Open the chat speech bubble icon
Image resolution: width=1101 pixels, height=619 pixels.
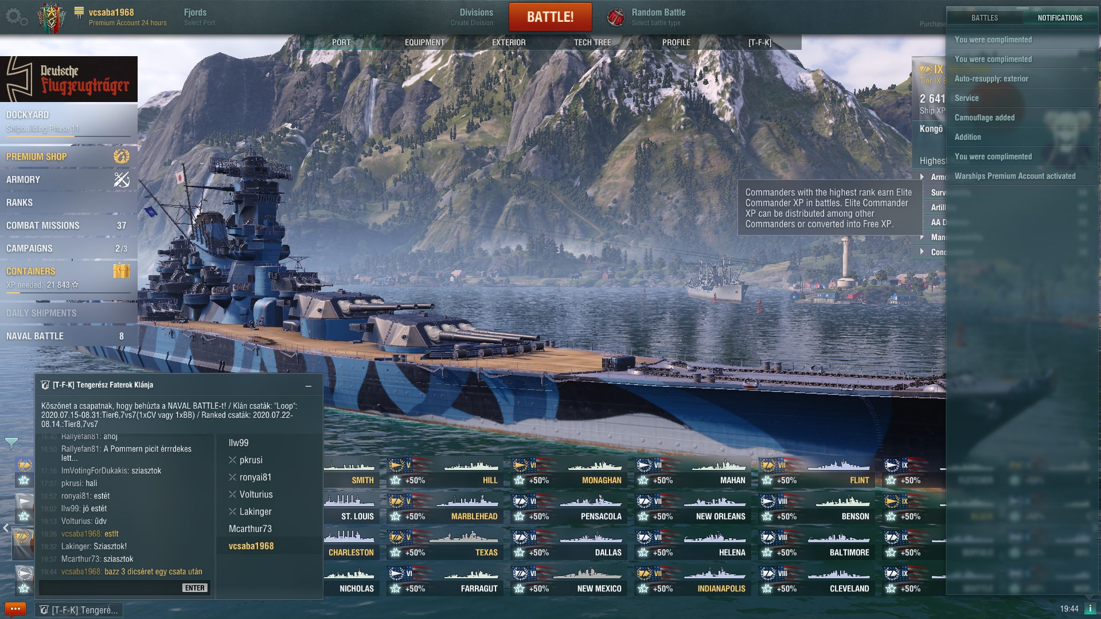pyautogui.click(x=15, y=609)
